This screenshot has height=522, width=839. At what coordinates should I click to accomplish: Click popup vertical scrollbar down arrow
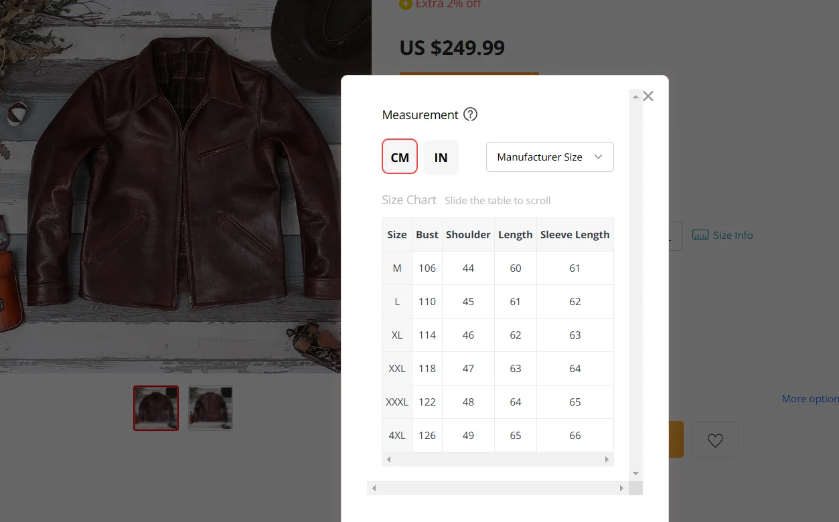tap(635, 473)
